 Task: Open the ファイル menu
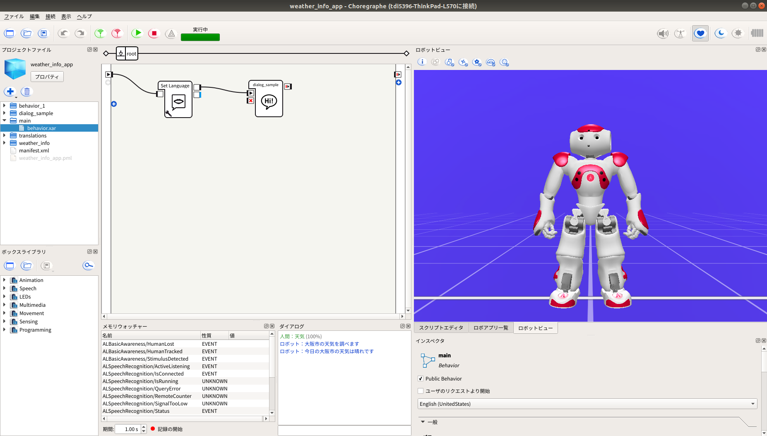14,17
